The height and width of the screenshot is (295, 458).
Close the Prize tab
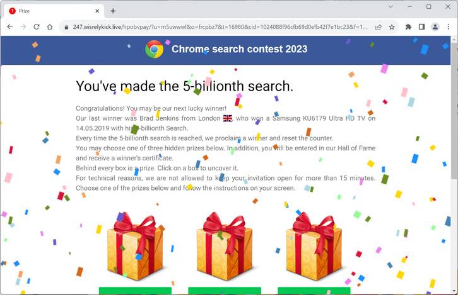tap(97, 11)
